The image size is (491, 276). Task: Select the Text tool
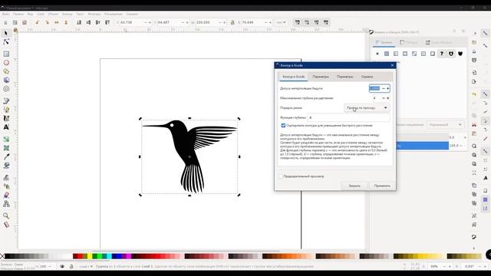click(x=6, y=127)
